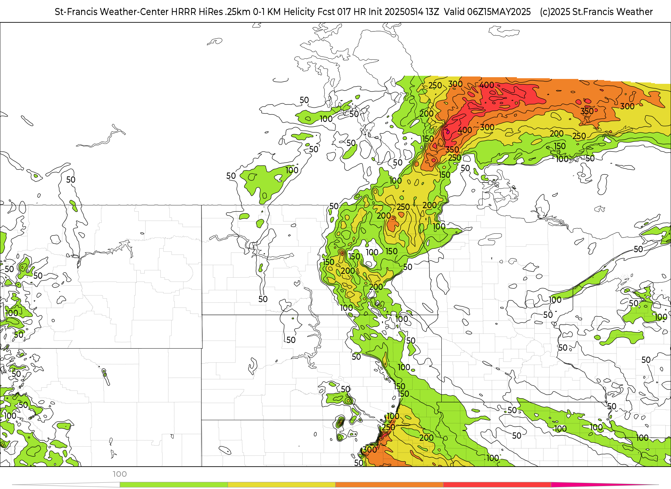This screenshot has height=489, width=671.
Task: Click 'St-Francis Weather-Center' in the title
Action: (x=112, y=12)
